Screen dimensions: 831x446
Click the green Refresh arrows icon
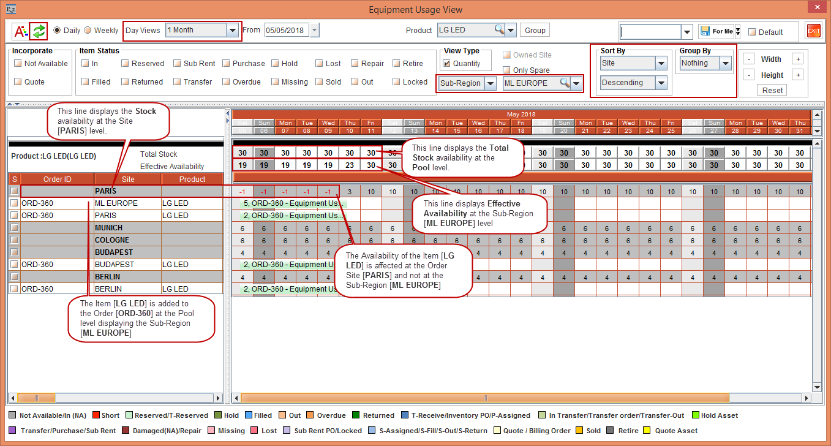[39, 31]
